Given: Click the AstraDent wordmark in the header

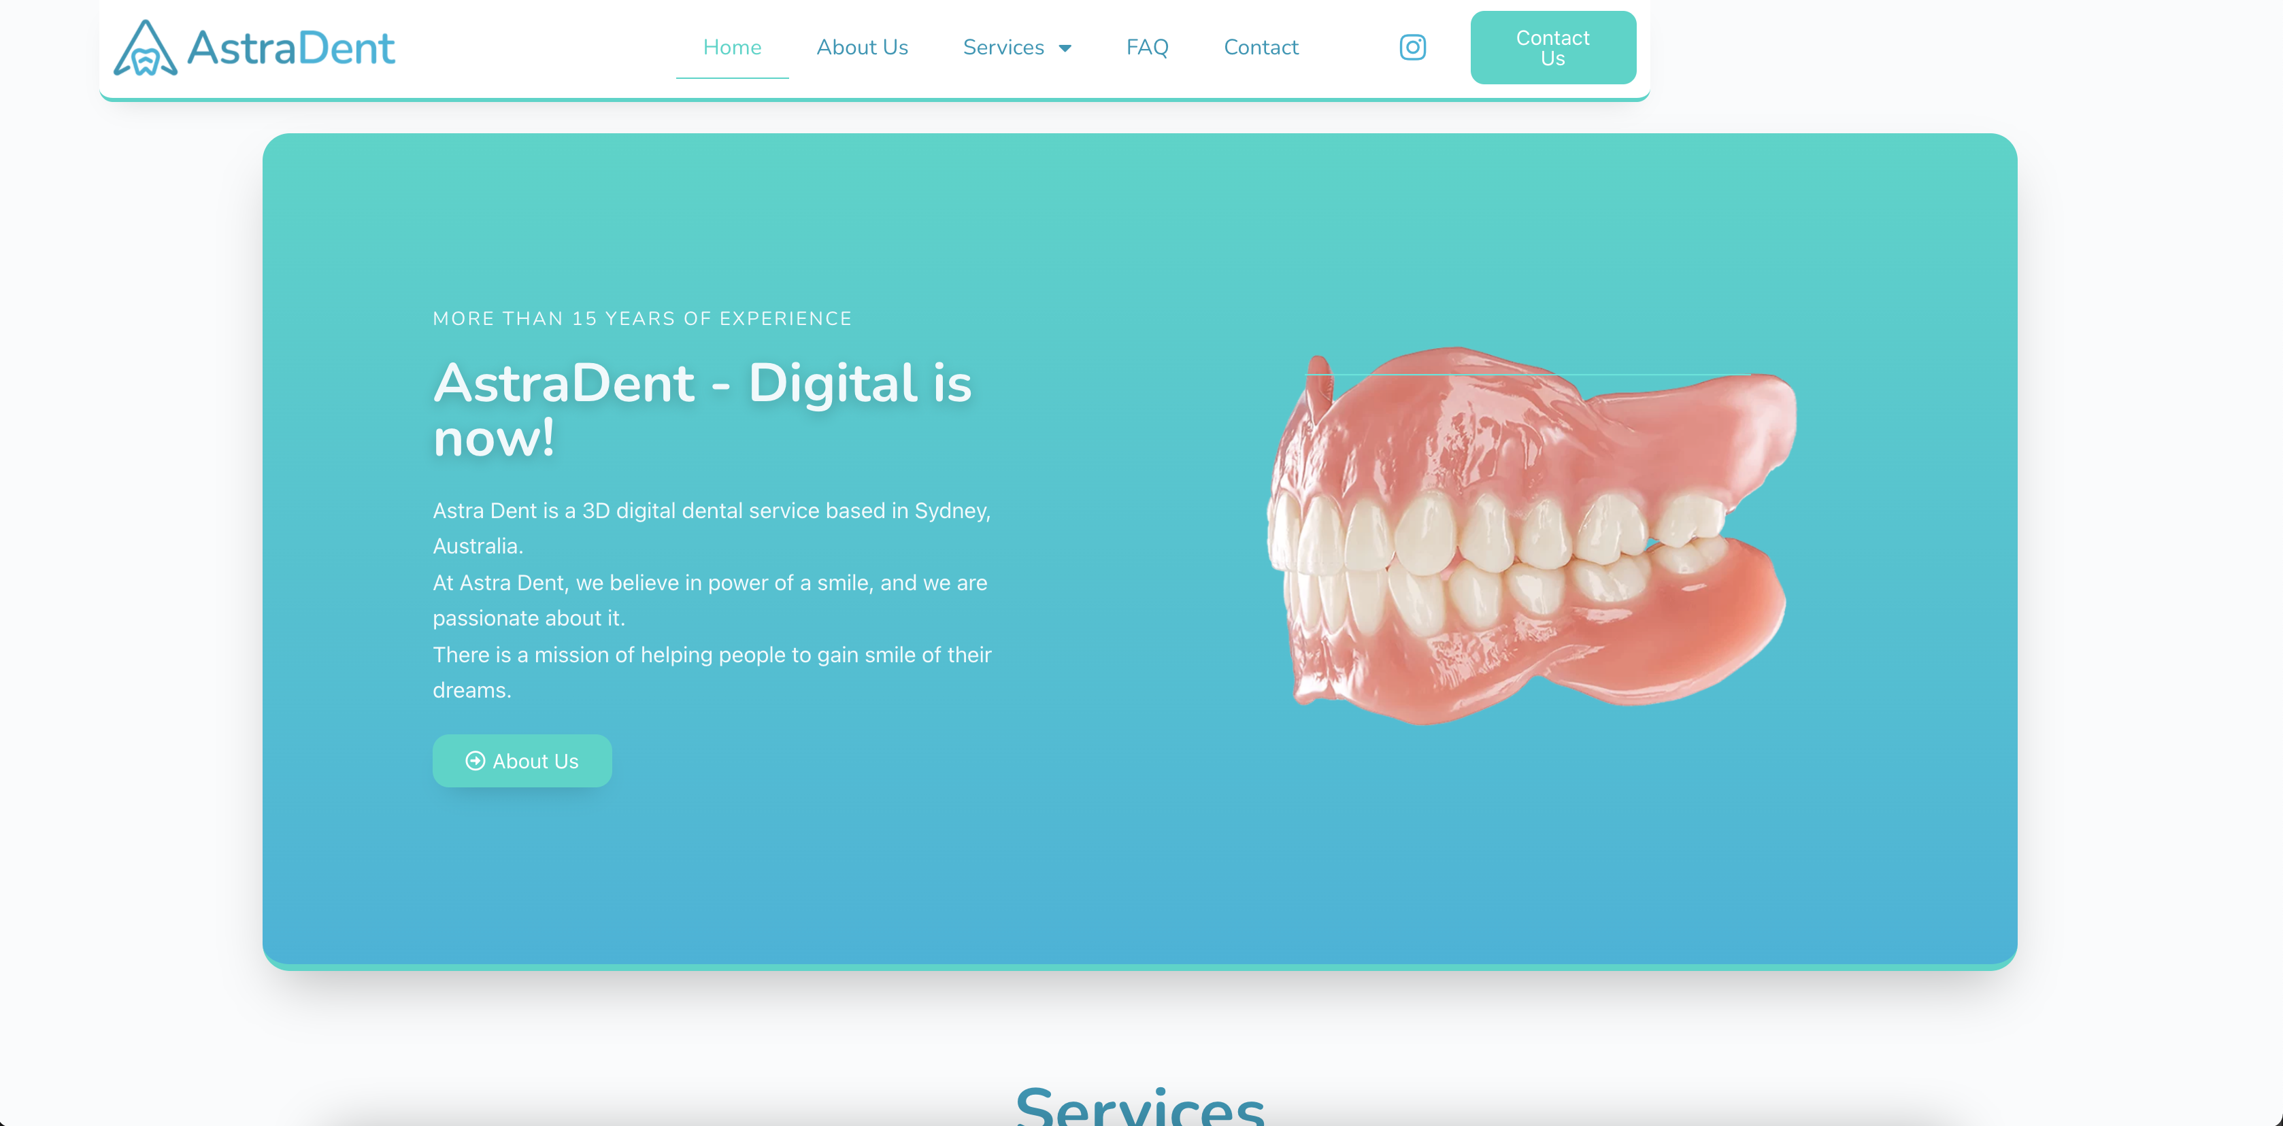Looking at the screenshot, I should click(x=290, y=48).
